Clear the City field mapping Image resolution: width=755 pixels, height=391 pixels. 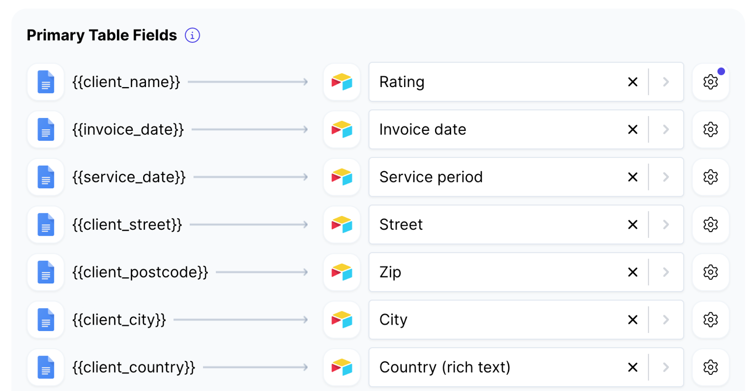pos(633,320)
